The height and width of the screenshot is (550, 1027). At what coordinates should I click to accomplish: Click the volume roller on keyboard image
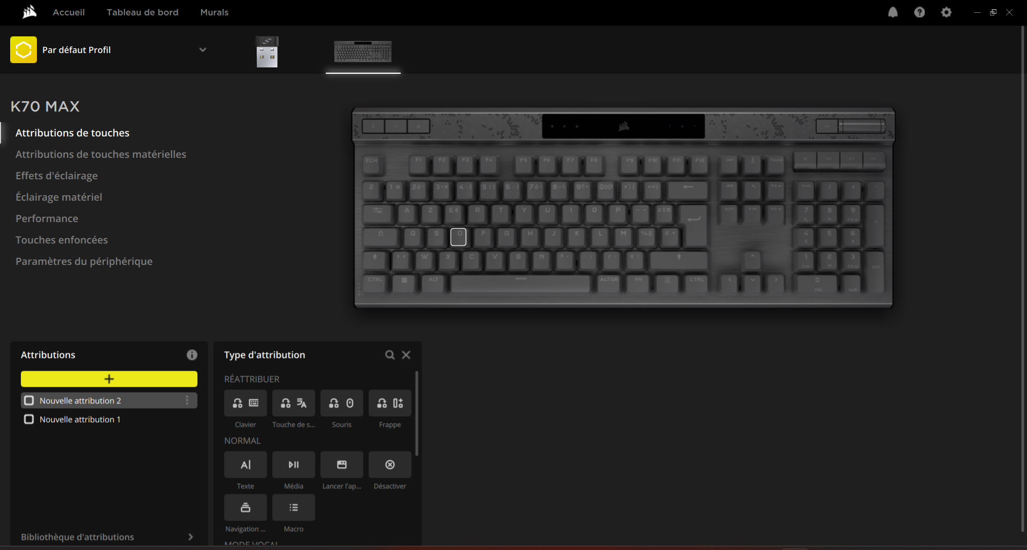[862, 126]
